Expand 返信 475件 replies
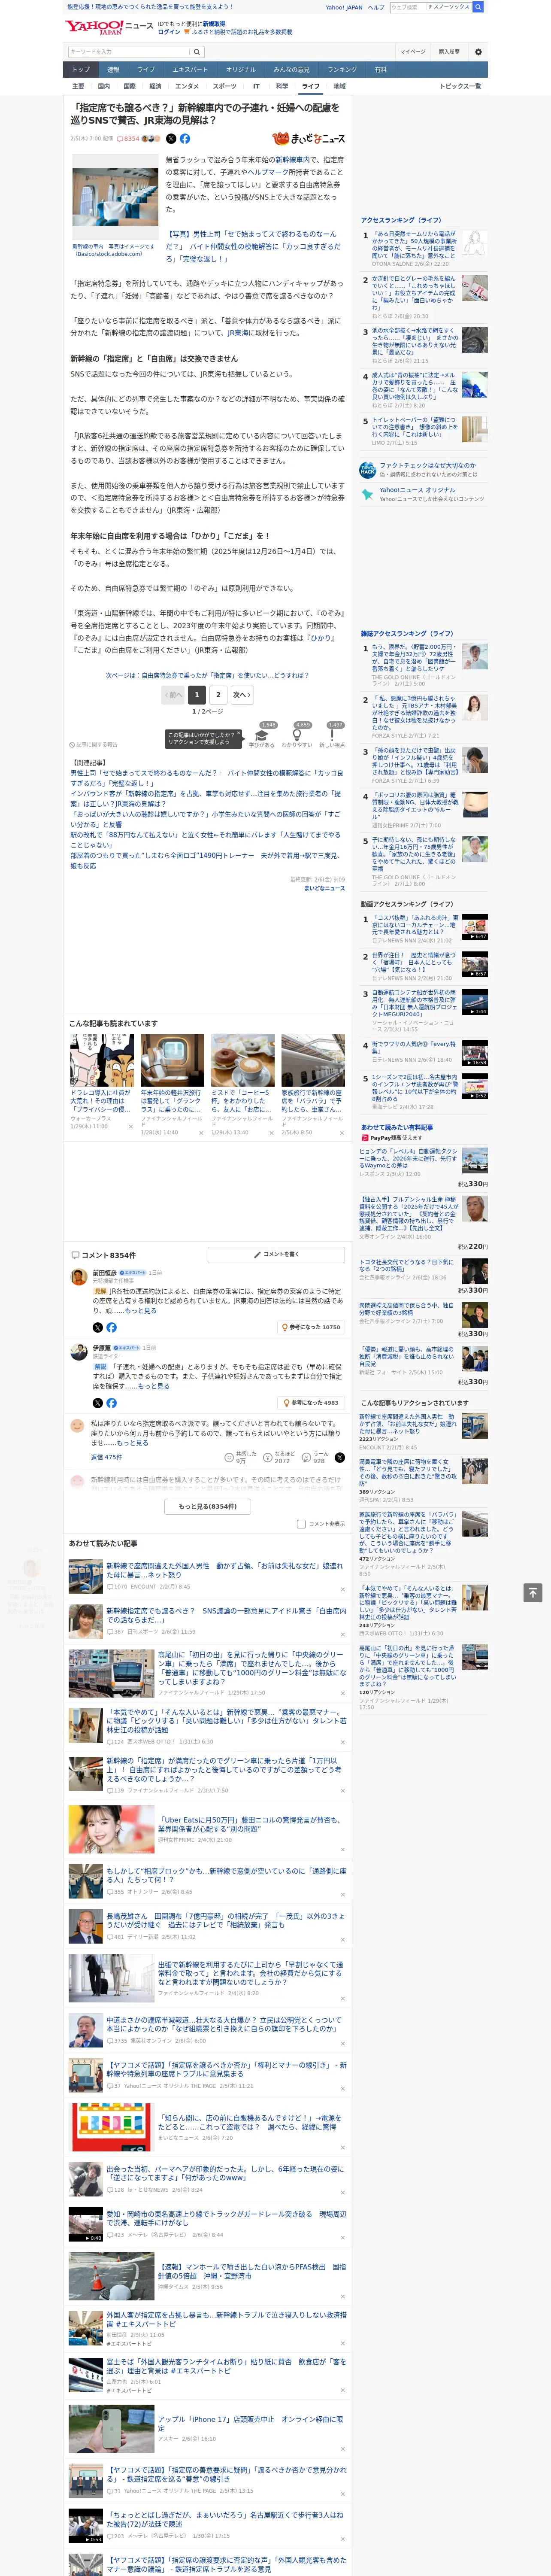 (106, 1458)
